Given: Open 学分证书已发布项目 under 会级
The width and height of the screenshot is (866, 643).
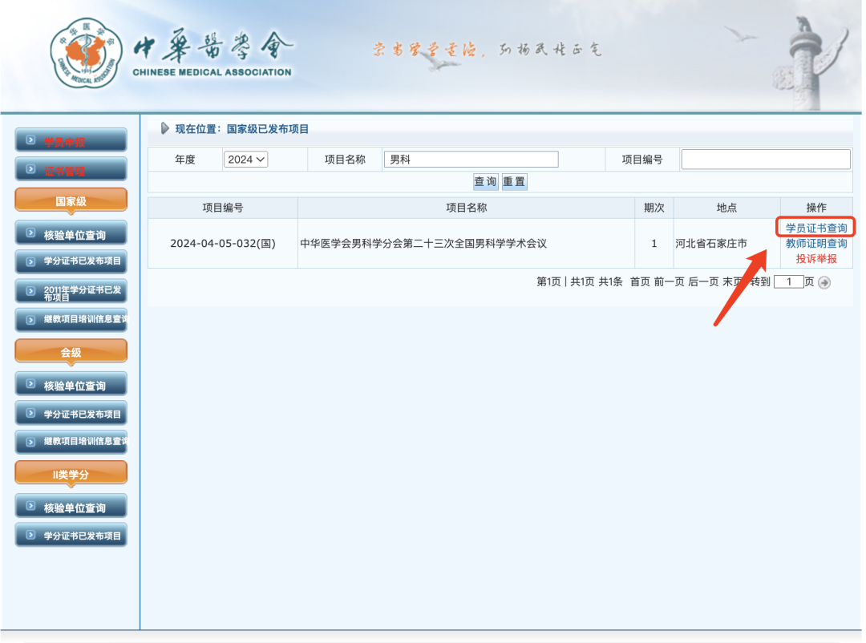Looking at the screenshot, I should click(x=71, y=413).
